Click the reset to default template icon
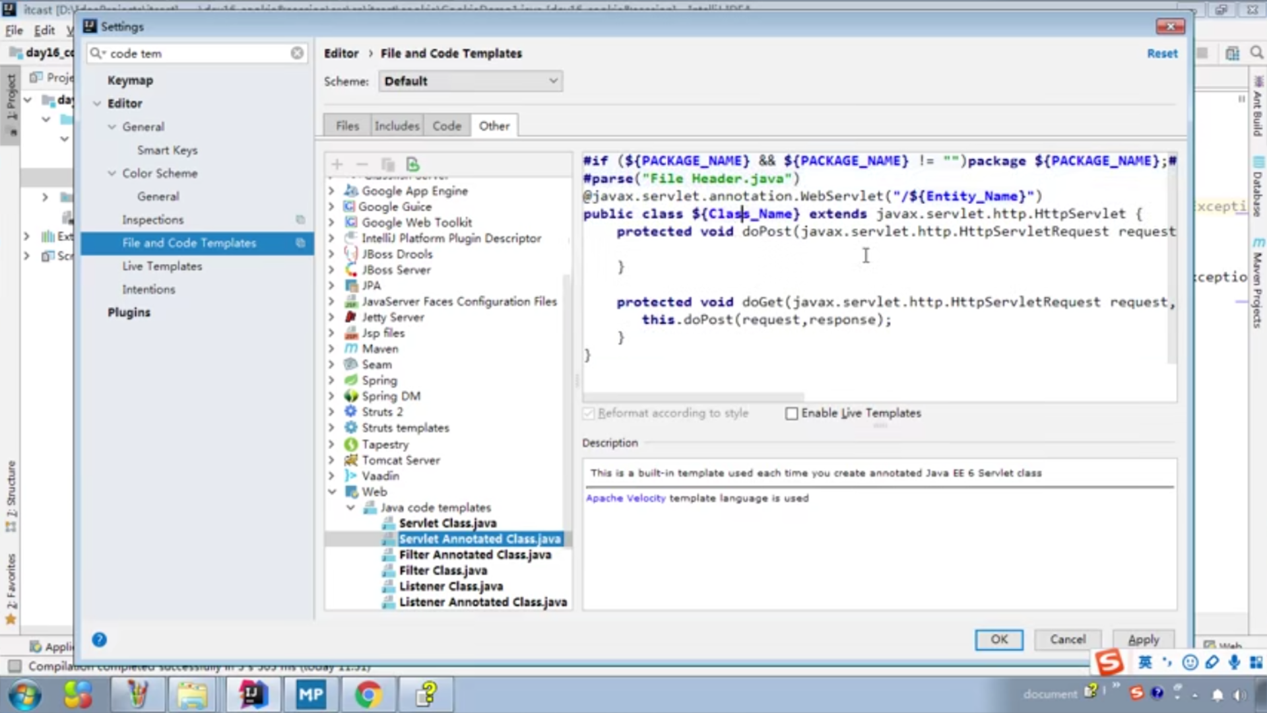Viewport: 1267px width, 713px height. (x=413, y=164)
